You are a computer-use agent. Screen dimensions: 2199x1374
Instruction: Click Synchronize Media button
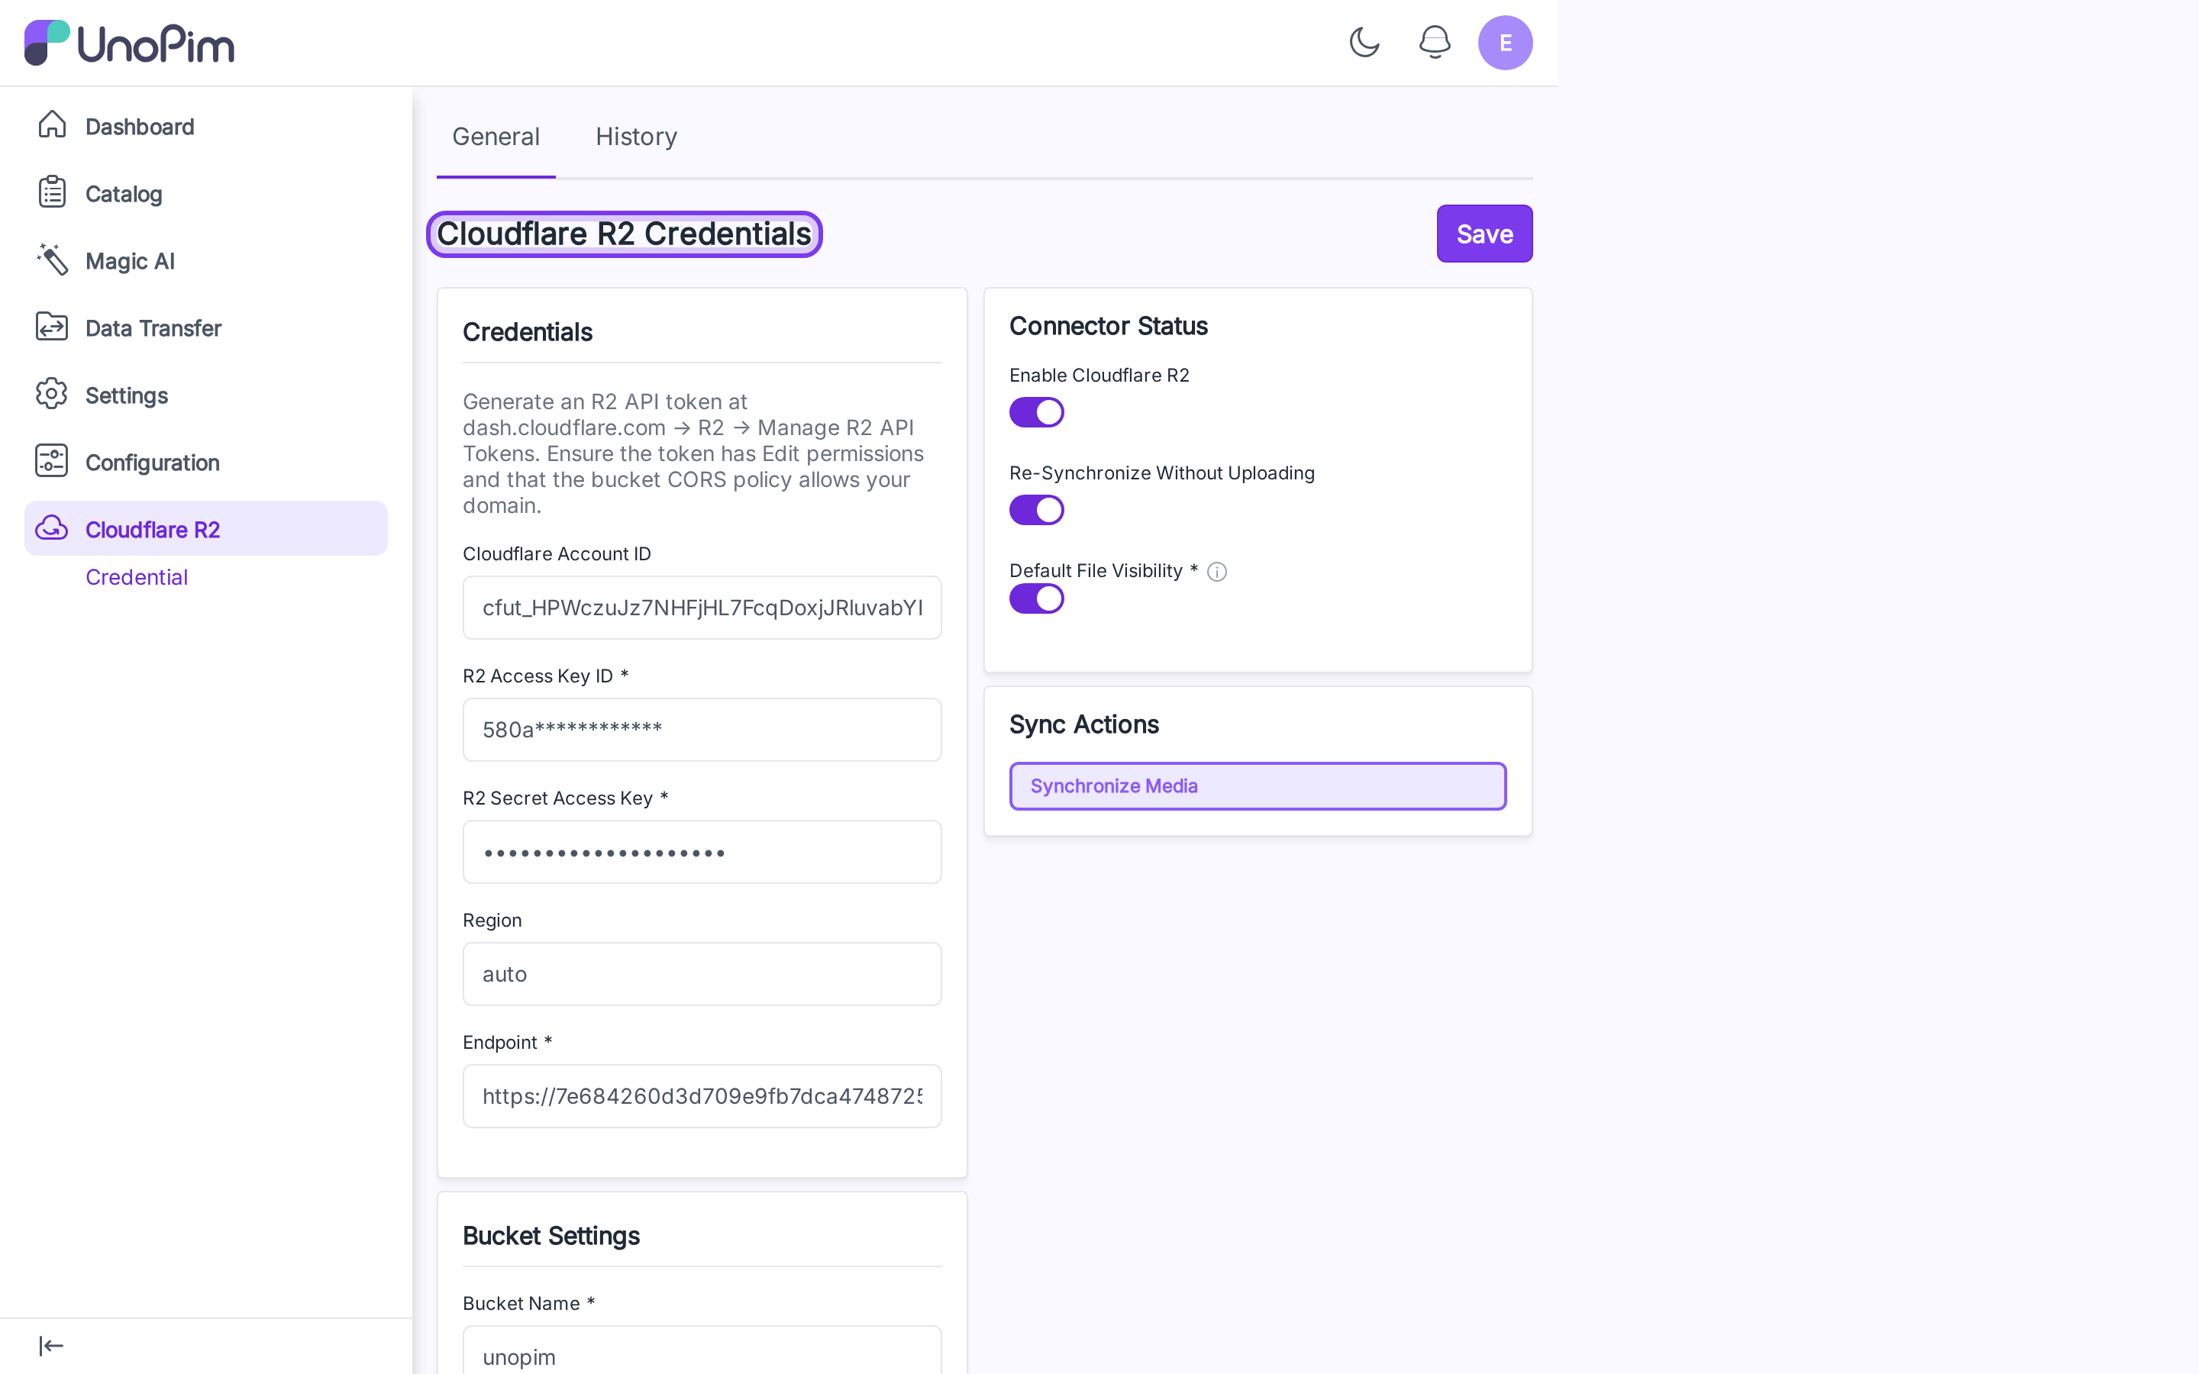tap(1258, 786)
